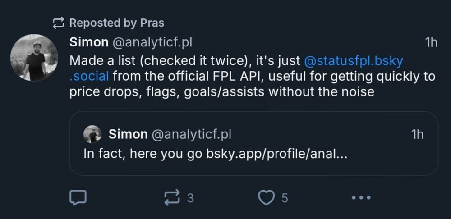Open Simon's large profile avatar

tap(34, 58)
